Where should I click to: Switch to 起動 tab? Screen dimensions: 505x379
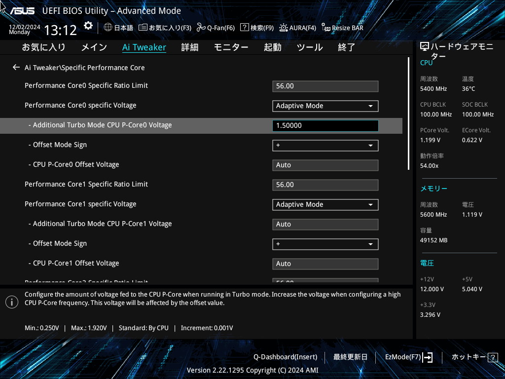pyautogui.click(x=272, y=47)
